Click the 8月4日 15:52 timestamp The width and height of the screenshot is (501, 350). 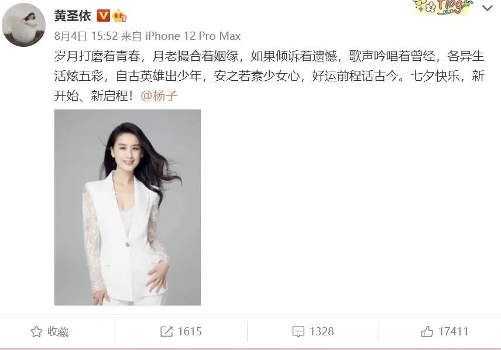tap(86, 36)
